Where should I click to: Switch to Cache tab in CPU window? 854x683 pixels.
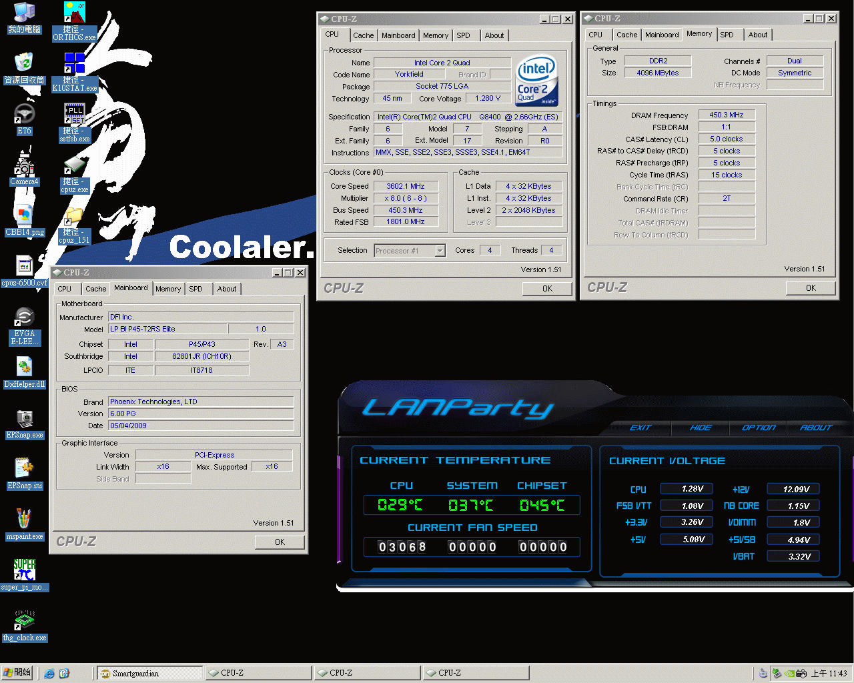[363, 35]
